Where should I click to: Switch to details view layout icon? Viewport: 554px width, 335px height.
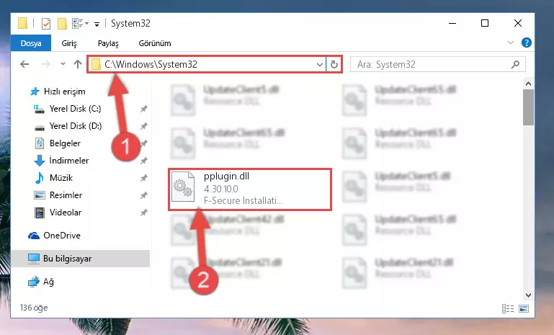[x=508, y=308]
